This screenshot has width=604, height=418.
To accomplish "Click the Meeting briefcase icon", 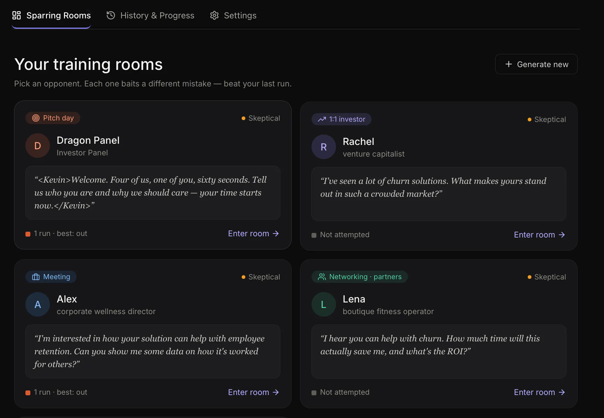I will point(36,277).
